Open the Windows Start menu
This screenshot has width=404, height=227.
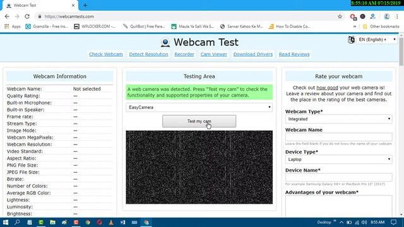(x=6, y=223)
